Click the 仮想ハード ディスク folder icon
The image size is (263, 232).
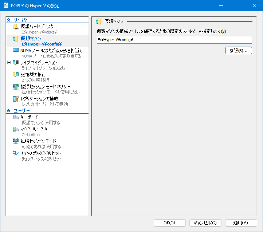coord(16,27)
